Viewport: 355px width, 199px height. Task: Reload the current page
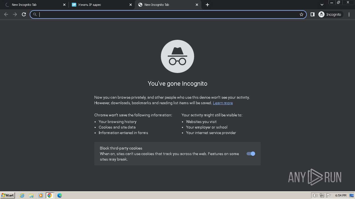pos(24,14)
